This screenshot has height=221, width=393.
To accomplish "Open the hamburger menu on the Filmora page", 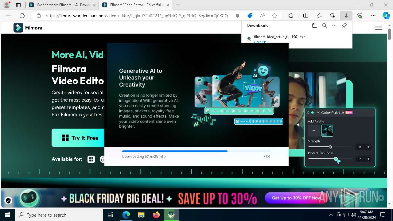I will coord(379,28).
